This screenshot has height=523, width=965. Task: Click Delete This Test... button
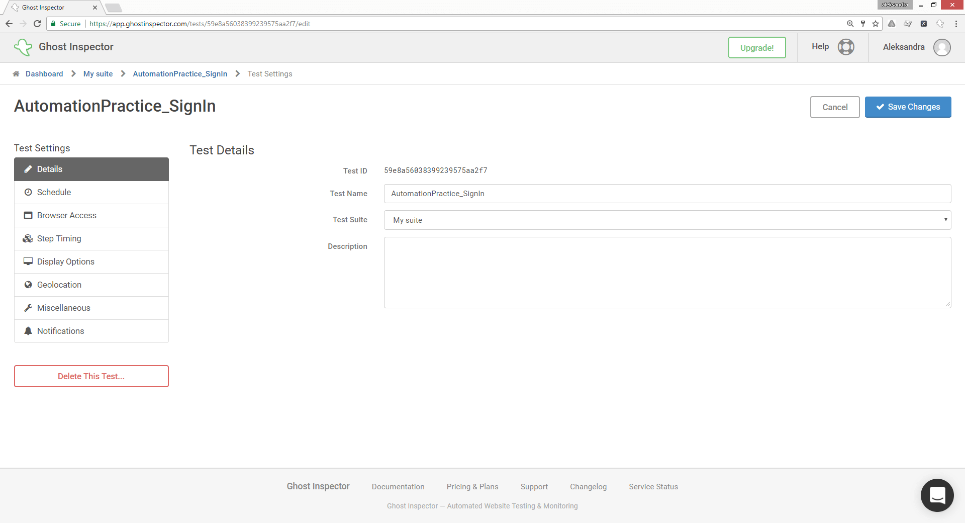[91, 376]
